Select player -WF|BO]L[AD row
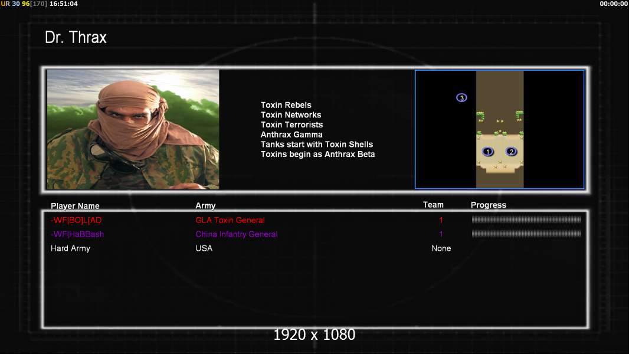This screenshot has width=629, height=354. [315, 220]
